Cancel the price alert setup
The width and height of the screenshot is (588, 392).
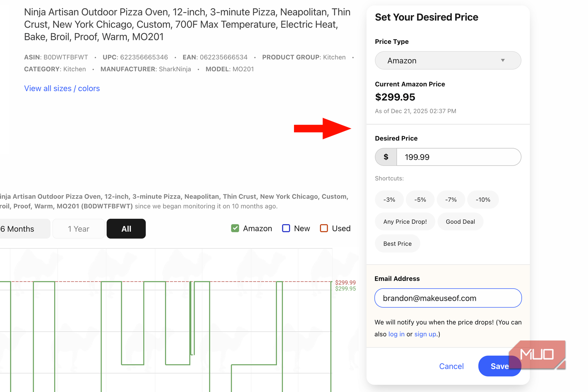(451, 366)
